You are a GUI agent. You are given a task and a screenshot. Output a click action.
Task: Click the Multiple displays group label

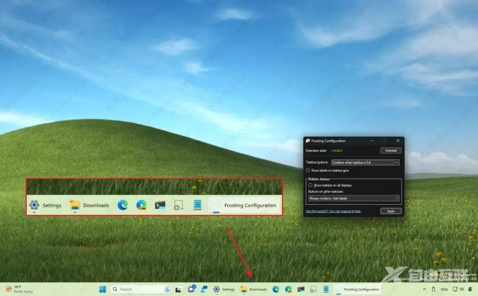pyautogui.click(x=319, y=179)
